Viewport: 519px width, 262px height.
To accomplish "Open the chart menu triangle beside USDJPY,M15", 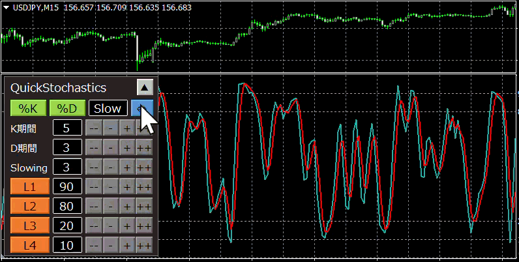I will coord(6,8).
